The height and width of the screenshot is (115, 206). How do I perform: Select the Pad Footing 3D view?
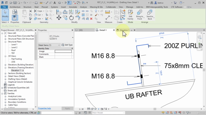pyautogui.click(x=16, y=59)
